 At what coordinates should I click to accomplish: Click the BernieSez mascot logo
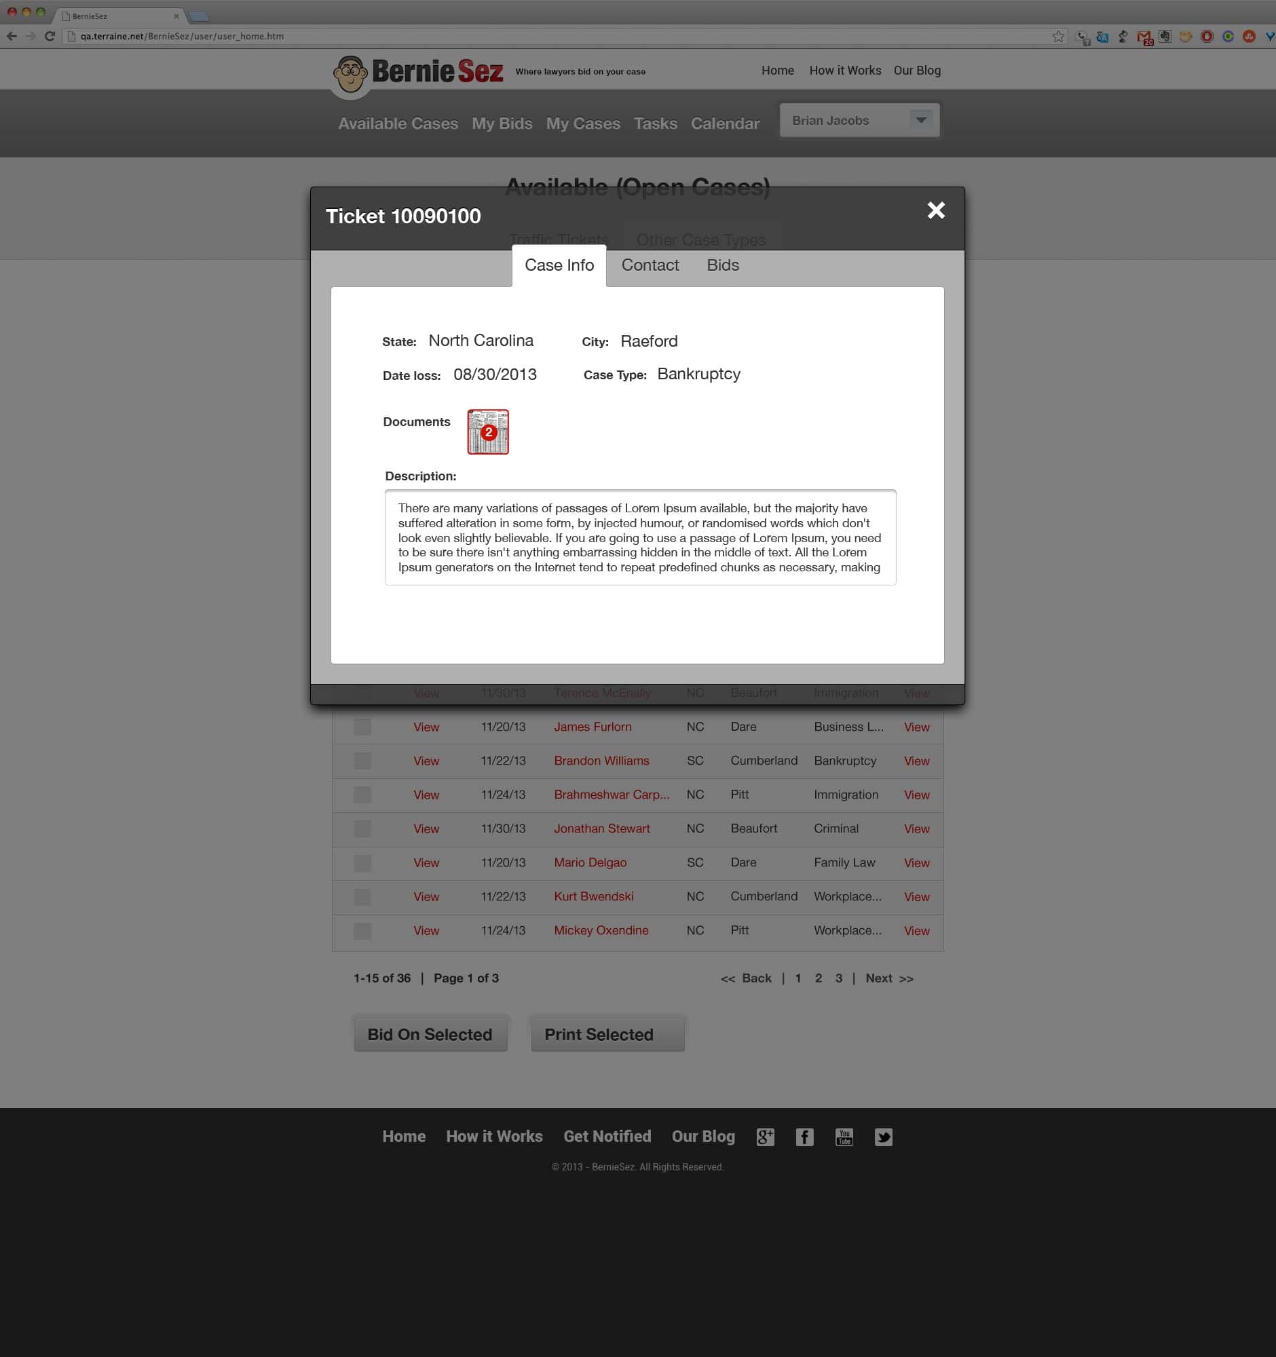pos(351,74)
